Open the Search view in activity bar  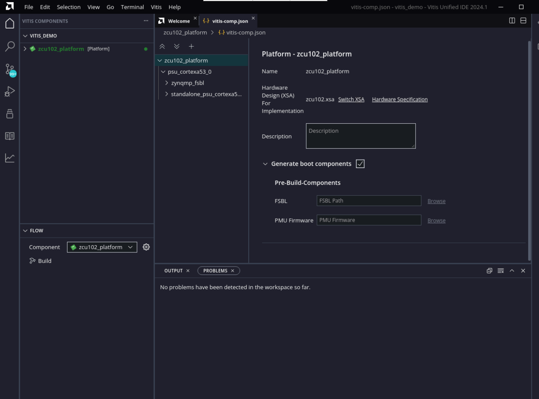(10, 46)
